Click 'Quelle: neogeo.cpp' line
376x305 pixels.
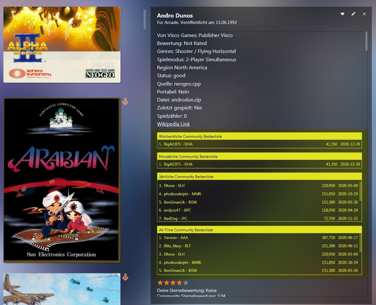[179, 84]
